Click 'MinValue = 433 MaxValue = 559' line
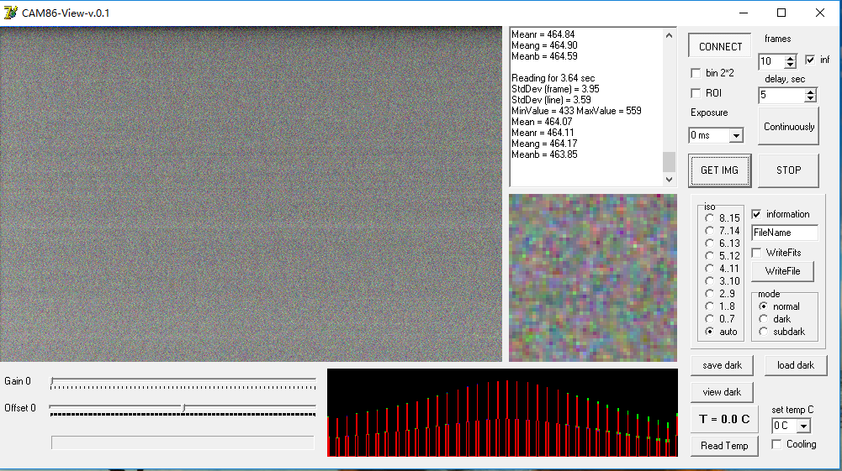The width and height of the screenshot is (842, 471). click(576, 111)
